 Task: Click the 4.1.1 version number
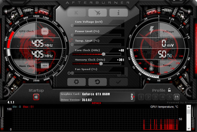click(11, 102)
